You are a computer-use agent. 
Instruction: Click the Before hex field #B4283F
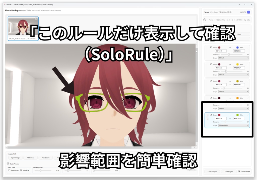[221, 118]
